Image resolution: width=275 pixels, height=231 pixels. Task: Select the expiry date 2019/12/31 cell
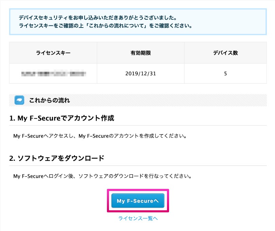point(141,73)
